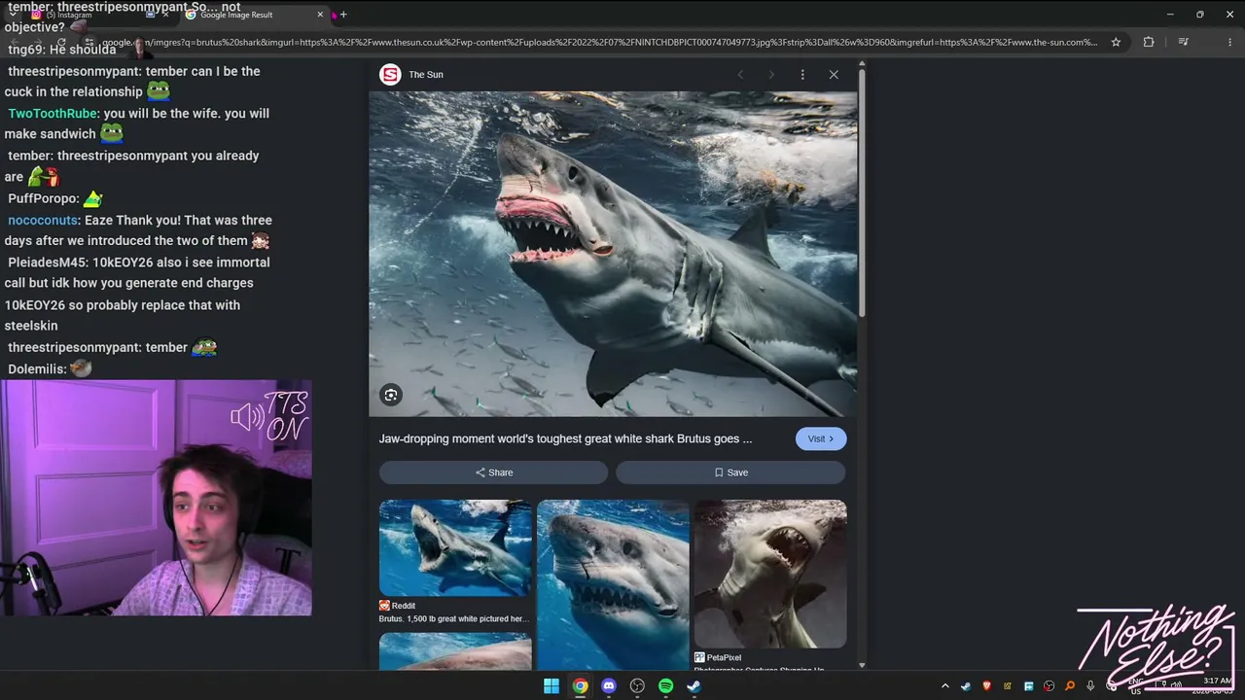Viewport: 1245px width, 700px height.
Task: Open the PetaPixel shark thumbnail
Action: (x=770, y=574)
